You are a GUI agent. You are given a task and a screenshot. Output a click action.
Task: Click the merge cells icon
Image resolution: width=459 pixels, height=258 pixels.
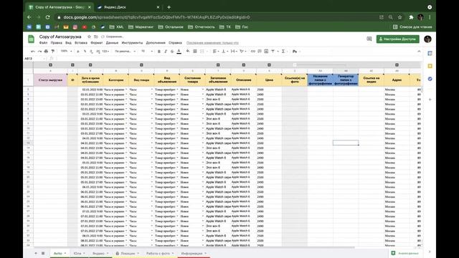coord(202,51)
